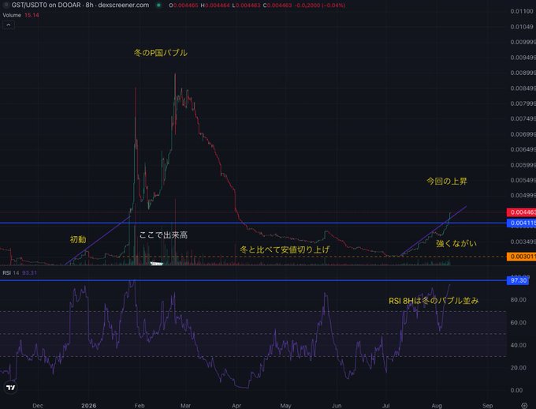Viewport: 536px width, 409px height.
Task: Select the ここで出来高 text annotation
Action: [163, 235]
